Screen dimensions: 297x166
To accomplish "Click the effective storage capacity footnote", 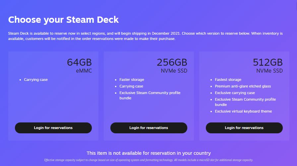I will click(x=149, y=160).
